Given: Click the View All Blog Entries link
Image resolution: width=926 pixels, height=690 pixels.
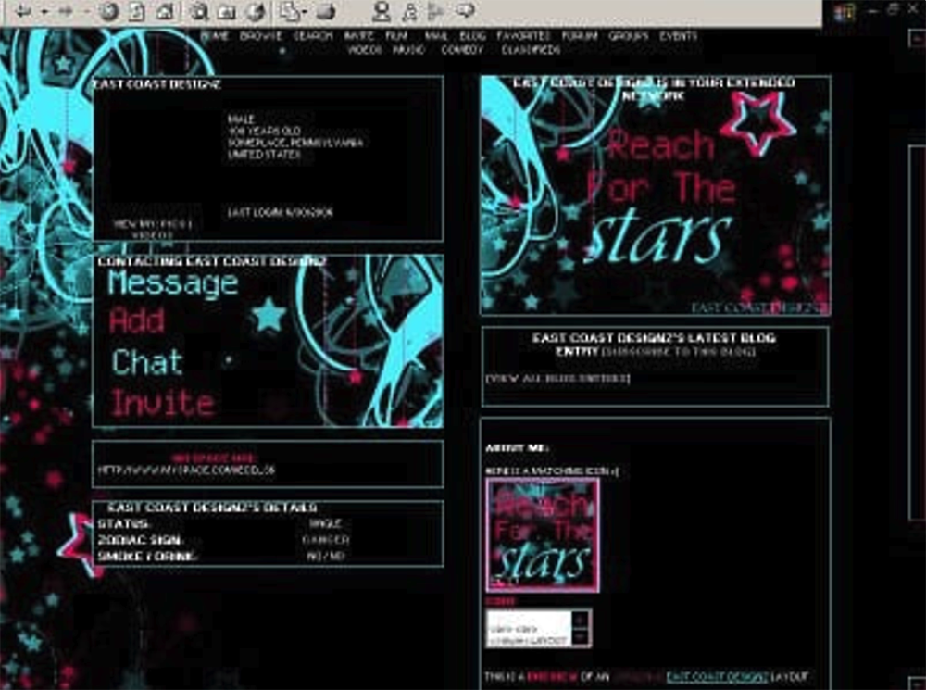Looking at the screenshot, I should [x=557, y=378].
